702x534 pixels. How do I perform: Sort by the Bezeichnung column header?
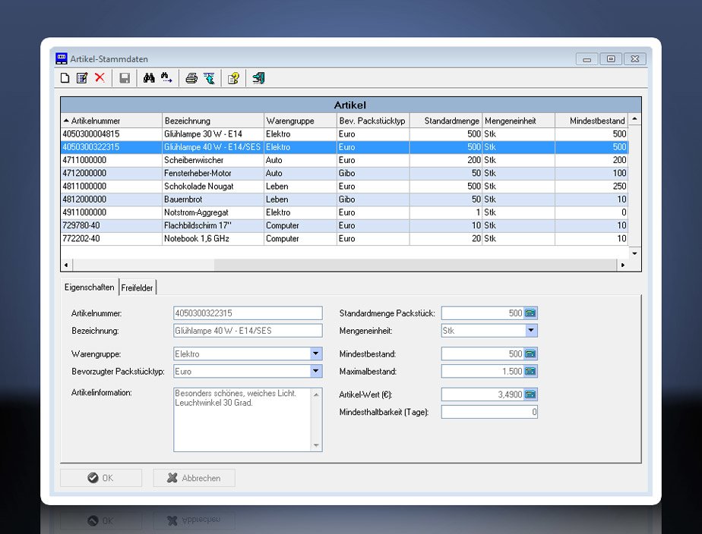213,121
